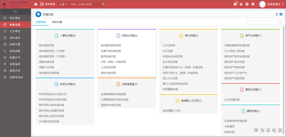Switch to the 全部流程 tab

click(x=41, y=22)
